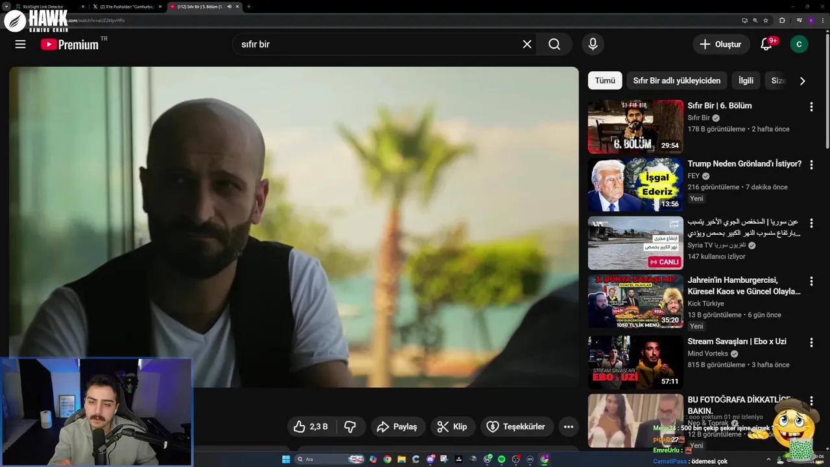Open File Explorer from the taskbar
Viewport: 830px width, 467px height.
click(x=401, y=459)
